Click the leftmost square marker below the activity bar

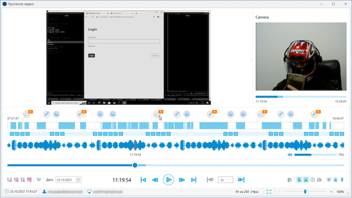point(12,134)
